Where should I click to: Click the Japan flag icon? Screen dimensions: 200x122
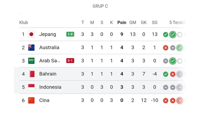pyautogui.click(x=31, y=34)
